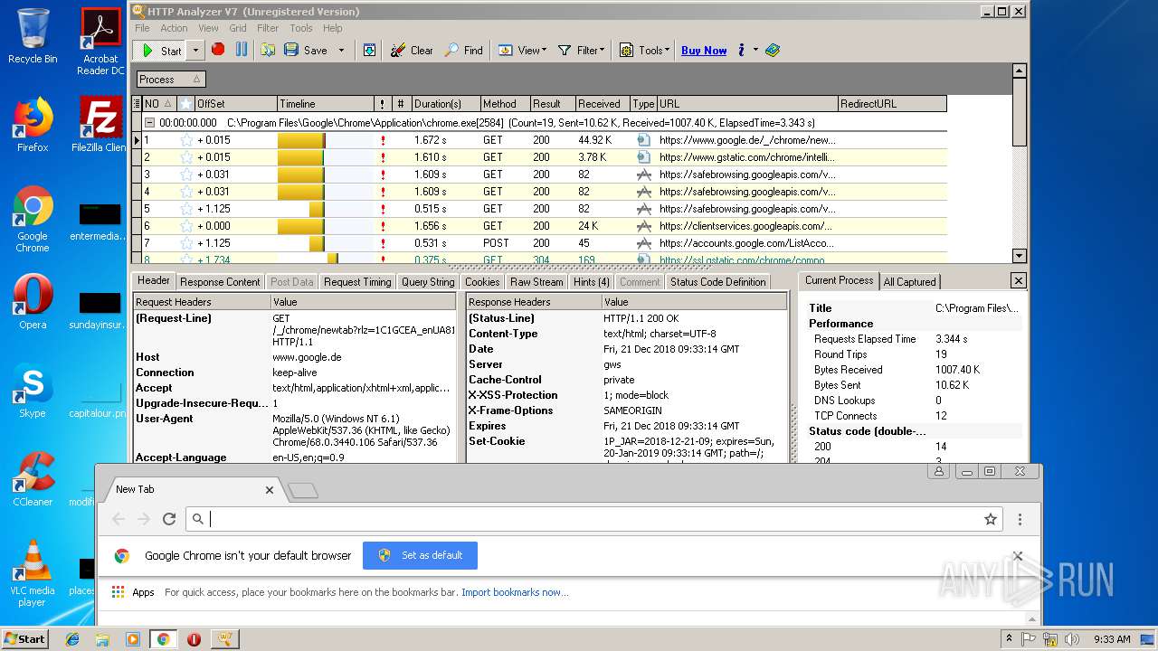This screenshot has width=1158, height=651.
Task: Pause capturing with the pause icon
Action: [x=242, y=50]
